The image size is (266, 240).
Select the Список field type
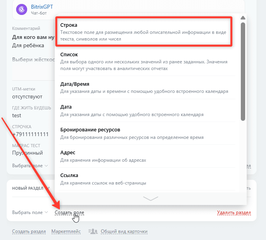147,61
